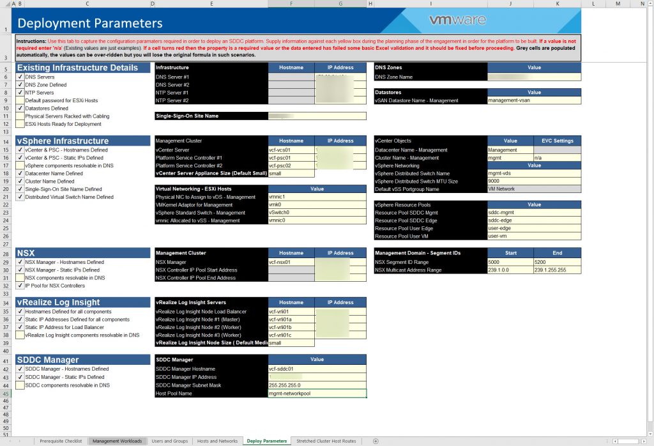Viewport: 654px width, 446px height.
Task: Check vRealize Log Insight components resolvable in DNS
Action: (x=20, y=334)
